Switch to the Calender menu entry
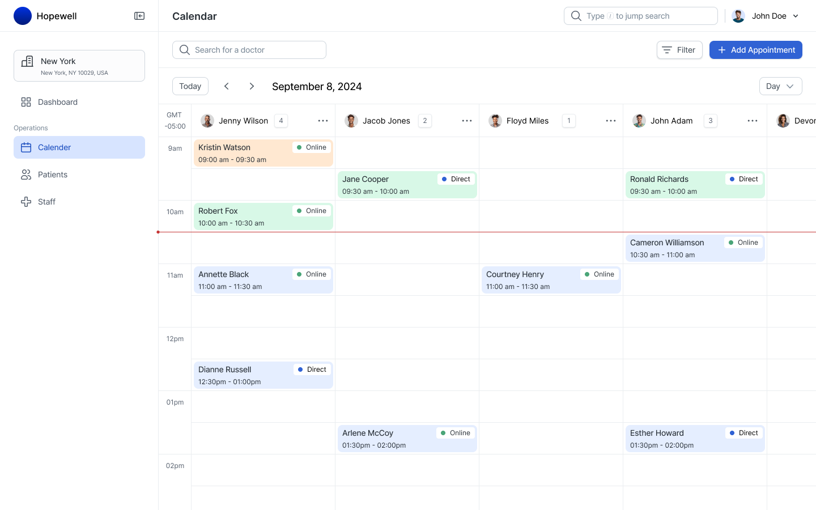The width and height of the screenshot is (816, 510). [54, 147]
